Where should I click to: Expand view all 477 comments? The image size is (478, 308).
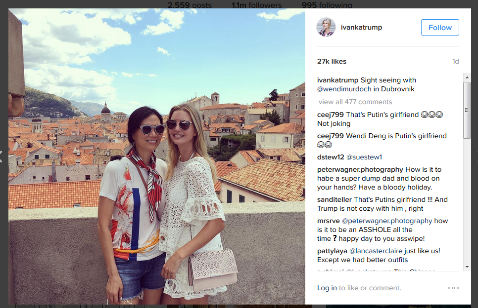point(355,102)
